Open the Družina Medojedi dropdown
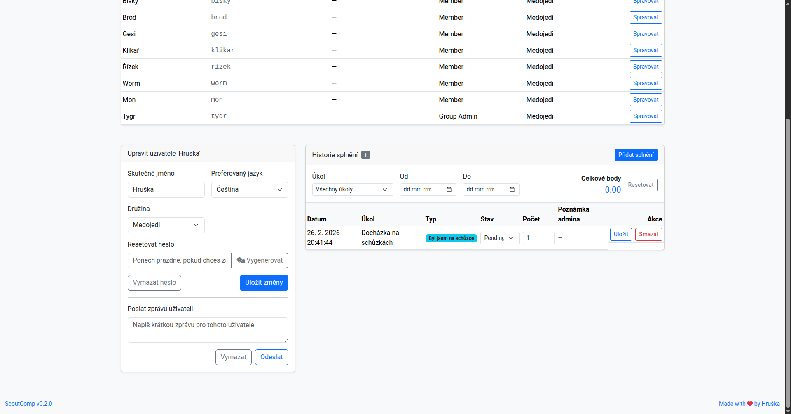 pos(166,225)
